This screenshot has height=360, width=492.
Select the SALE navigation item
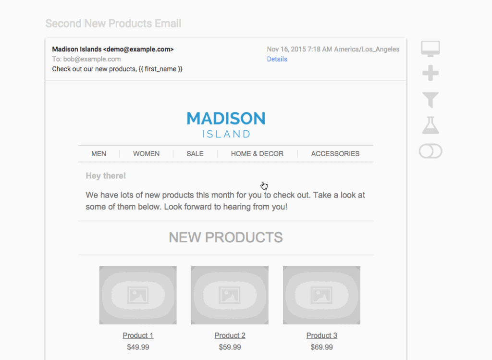point(195,154)
